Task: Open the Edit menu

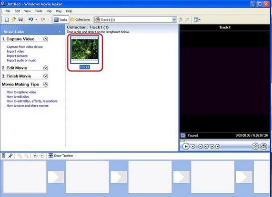Action: (17, 11)
